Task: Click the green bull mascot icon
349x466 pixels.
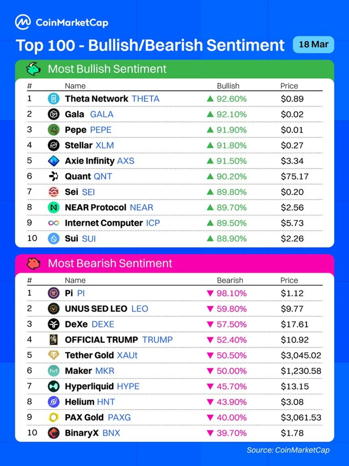Action: [33, 69]
